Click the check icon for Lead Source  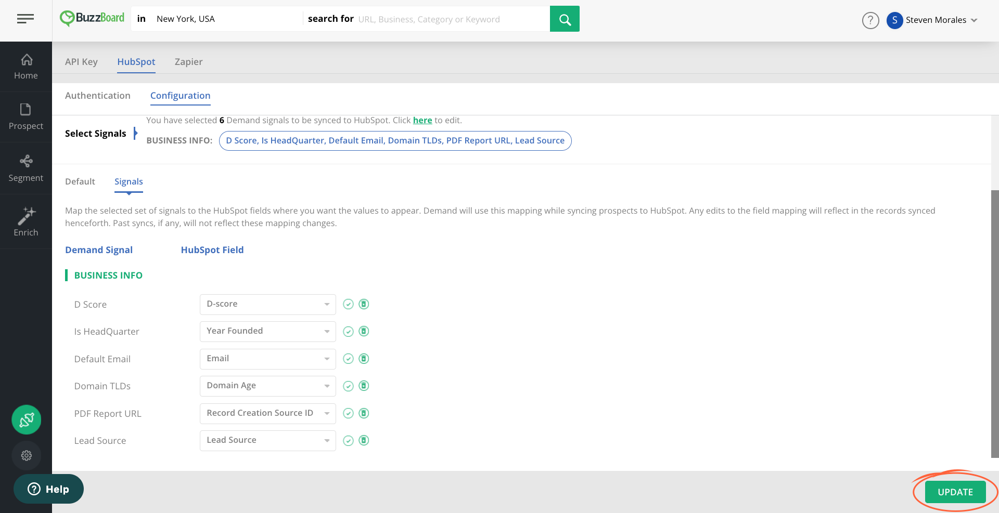[x=349, y=441]
